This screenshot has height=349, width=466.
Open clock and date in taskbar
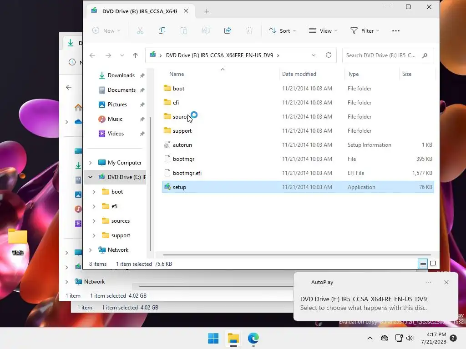(x=434, y=338)
